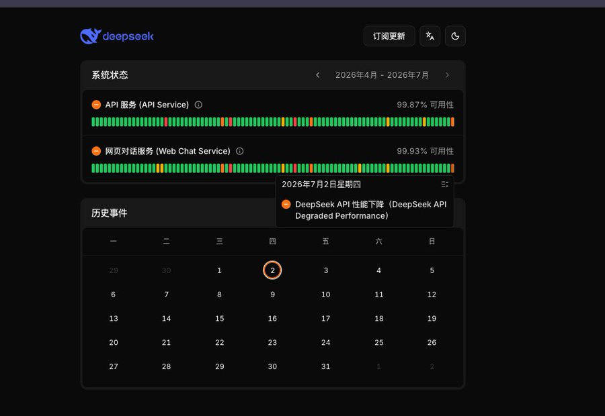Select calendar day 28
Image resolution: width=605 pixels, height=416 pixels.
(166, 366)
